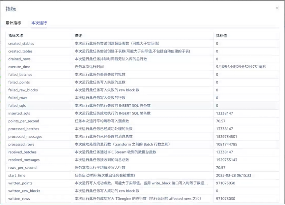This screenshot has width=285, height=205.
Task: Click the failed_sqls description text
Action: click(112, 106)
